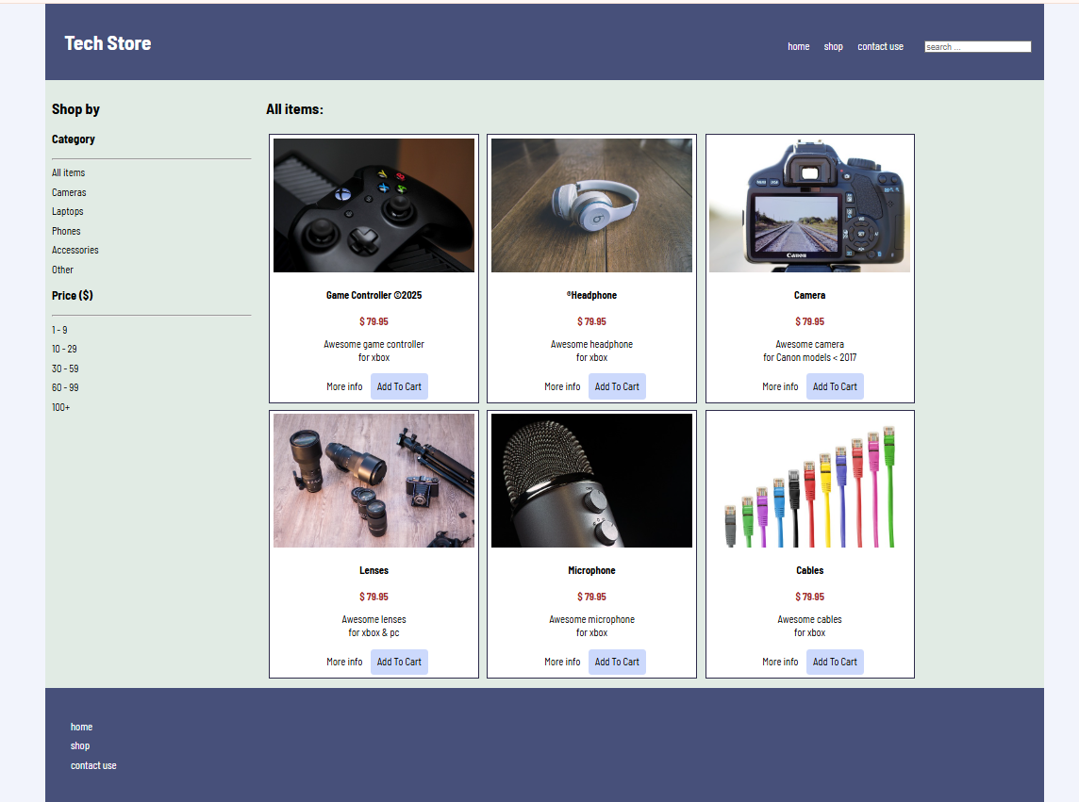Click the Game Controller ©2025 title
This screenshot has height=802, width=1079.
373,295
